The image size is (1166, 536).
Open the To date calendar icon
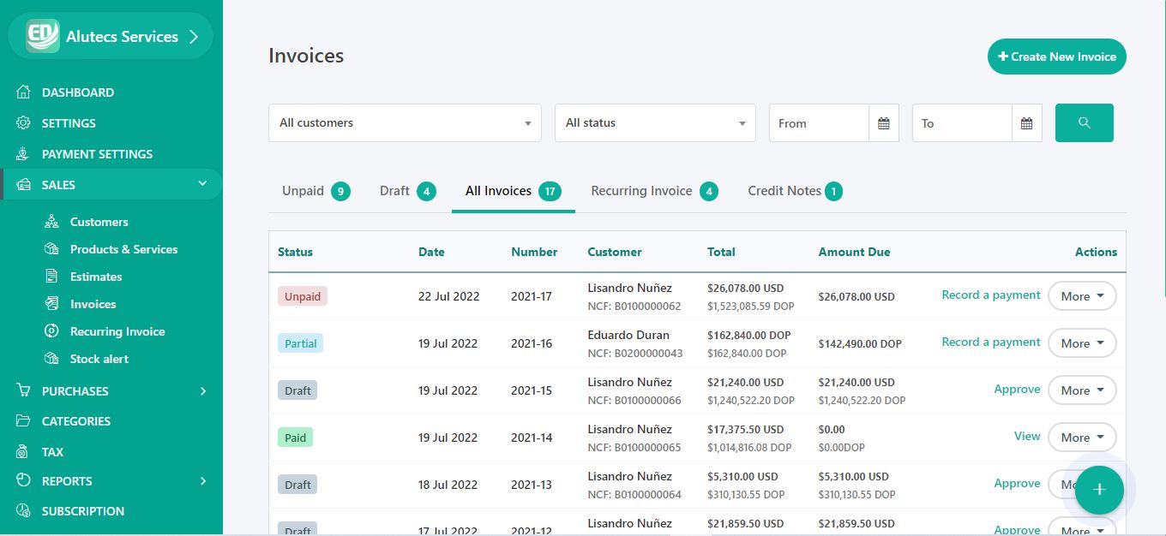1026,123
